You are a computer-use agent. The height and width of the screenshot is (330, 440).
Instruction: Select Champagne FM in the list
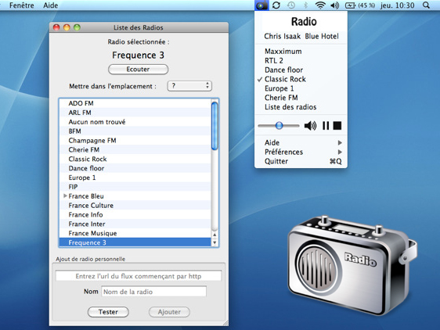coord(135,140)
